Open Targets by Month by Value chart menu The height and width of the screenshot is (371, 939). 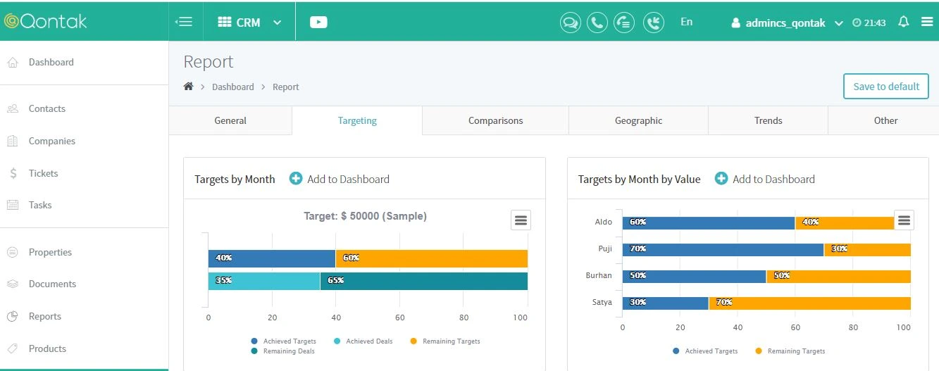(904, 220)
